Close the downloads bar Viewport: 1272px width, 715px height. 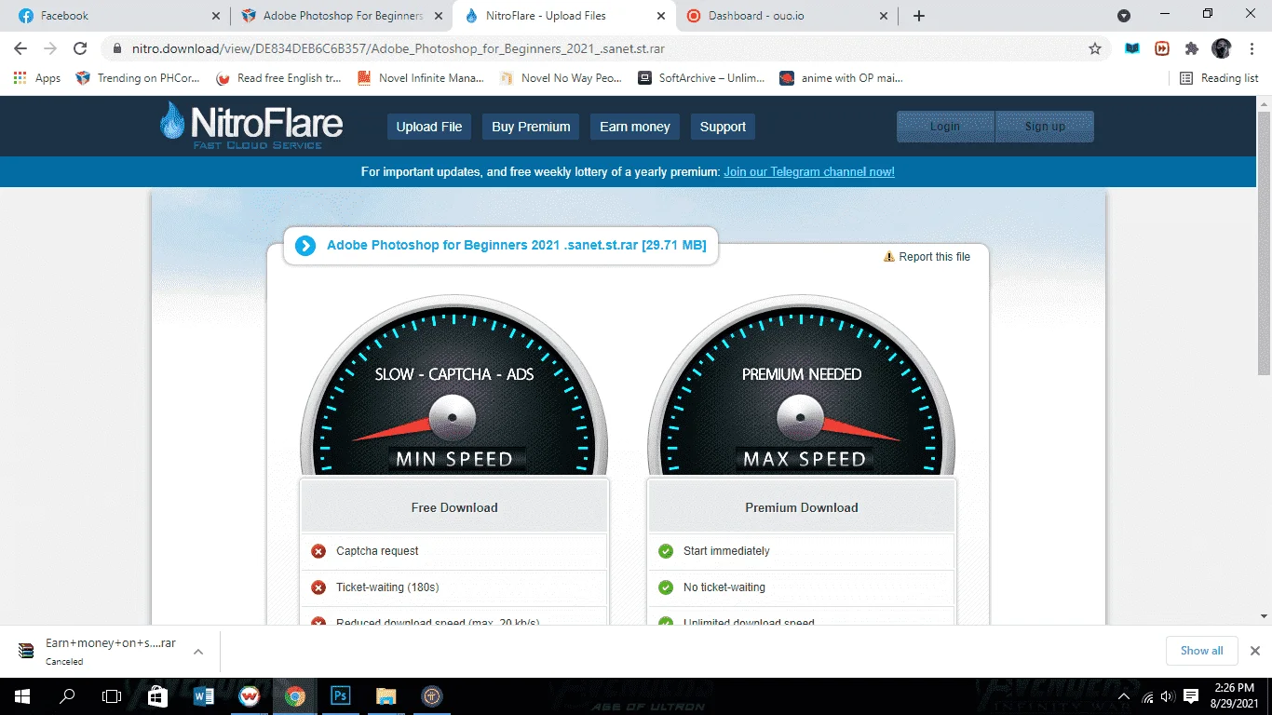click(1254, 651)
